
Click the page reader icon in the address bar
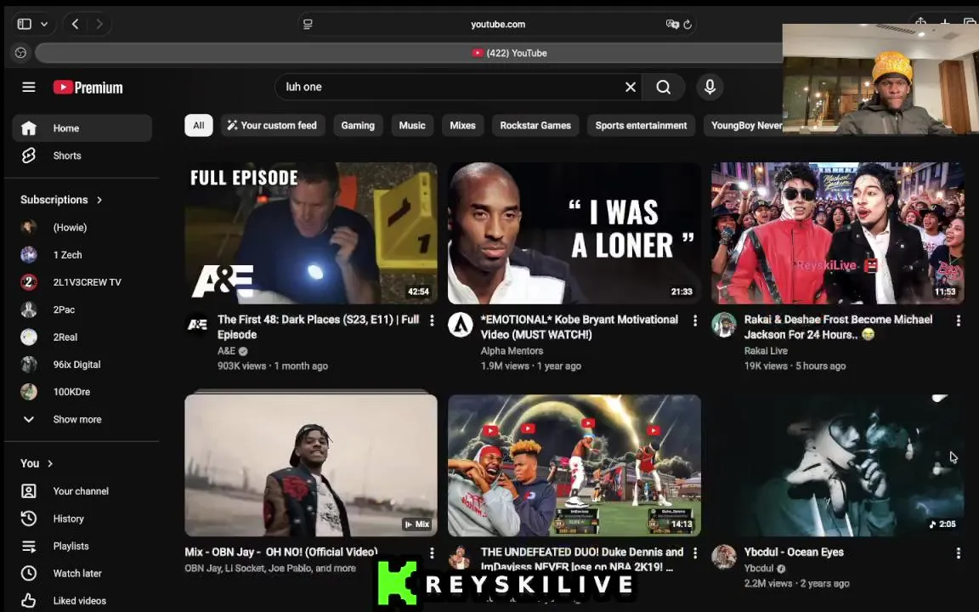308,25
